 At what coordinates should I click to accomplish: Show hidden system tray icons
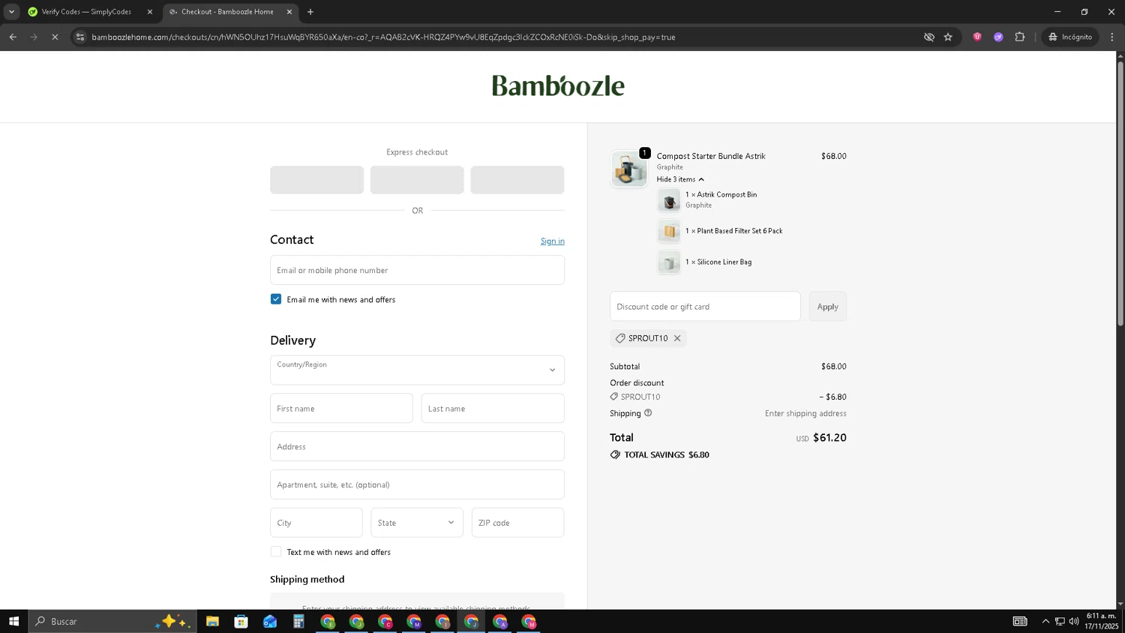pyautogui.click(x=1045, y=621)
